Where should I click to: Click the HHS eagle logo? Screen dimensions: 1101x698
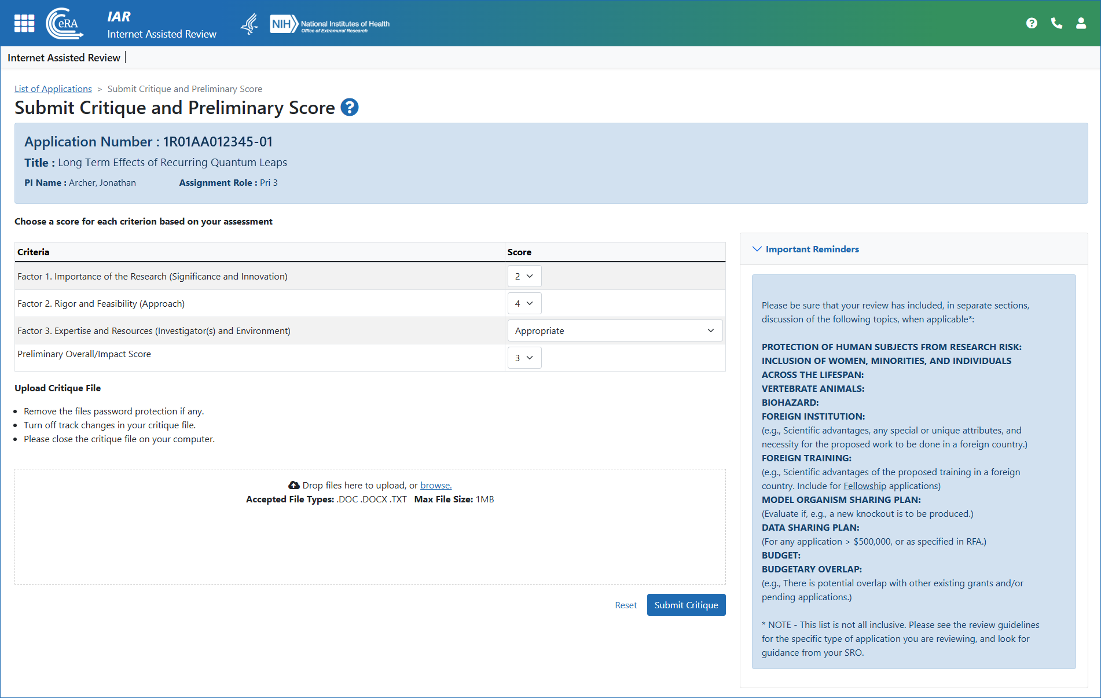pyautogui.click(x=249, y=24)
